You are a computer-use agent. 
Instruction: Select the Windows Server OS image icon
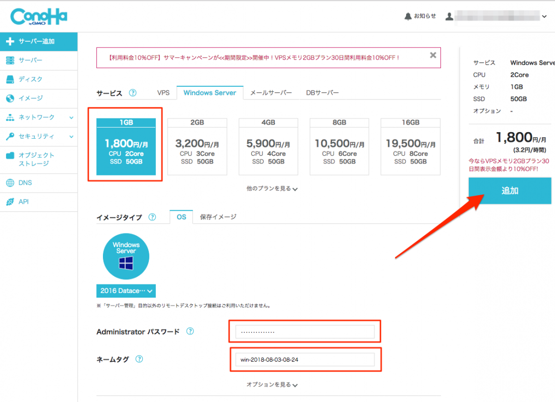(x=126, y=256)
